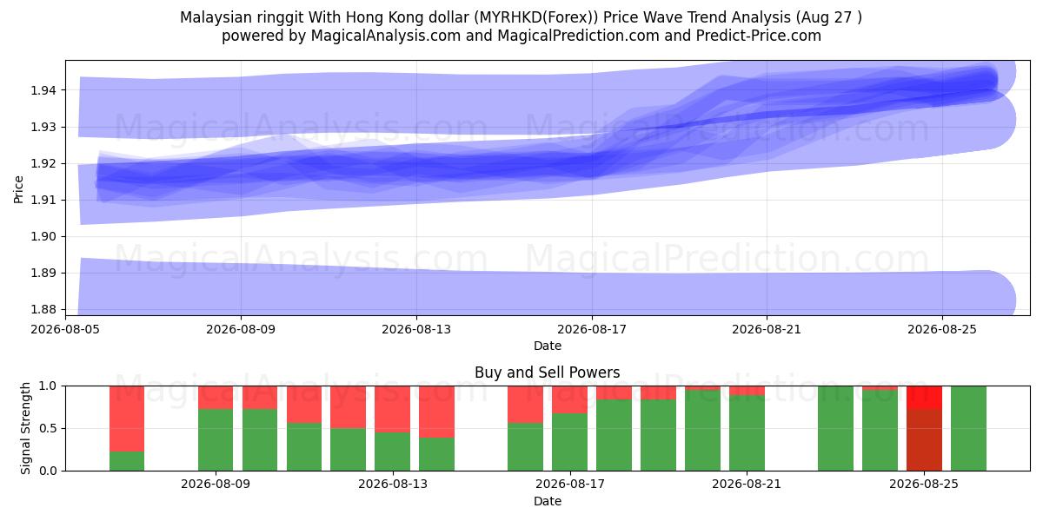Click the 'Buy and Sell Powers' chart title

548,373
